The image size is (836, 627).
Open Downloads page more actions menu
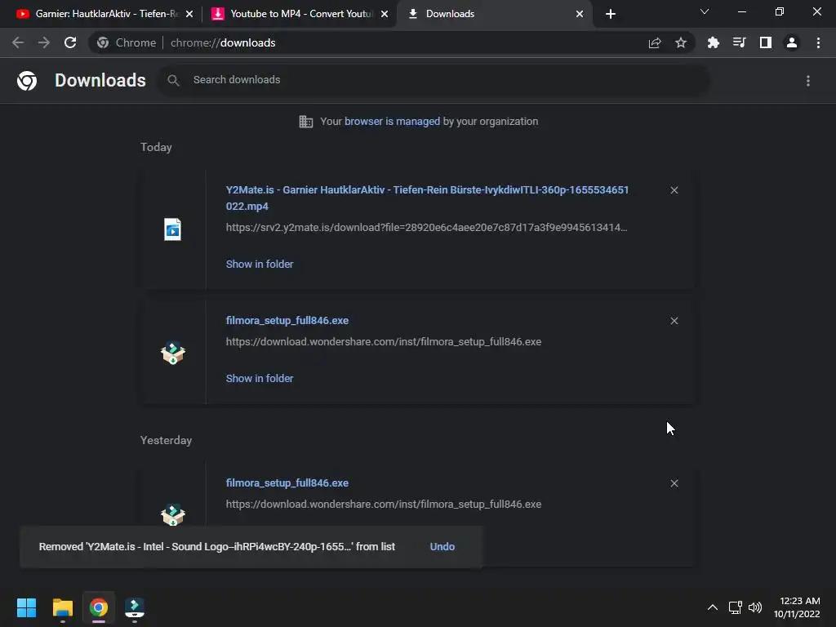808,81
